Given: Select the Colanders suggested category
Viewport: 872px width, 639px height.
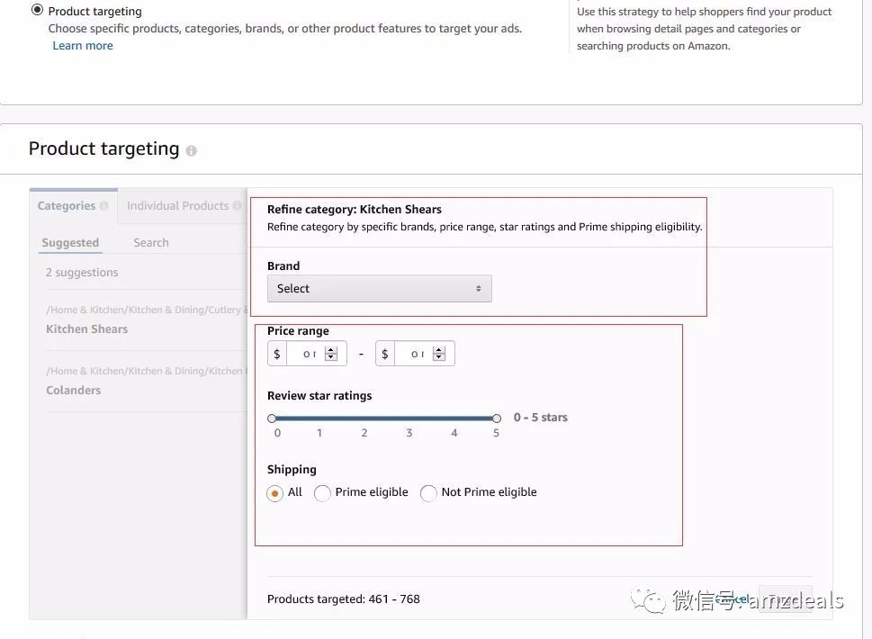Looking at the screenshot, I should coord(73,391).
